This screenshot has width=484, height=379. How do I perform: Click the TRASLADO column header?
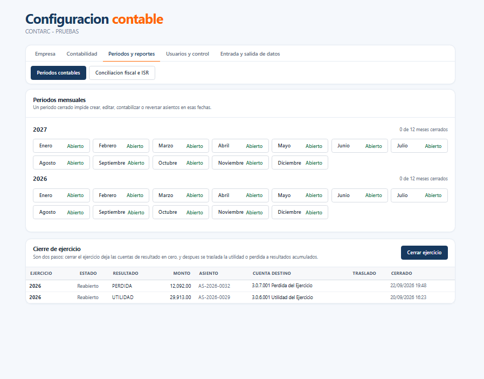tap(364, 273)
